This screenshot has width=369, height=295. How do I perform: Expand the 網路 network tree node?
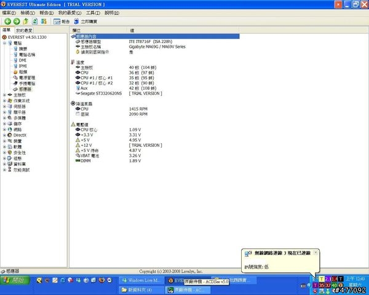coord(4,130)
